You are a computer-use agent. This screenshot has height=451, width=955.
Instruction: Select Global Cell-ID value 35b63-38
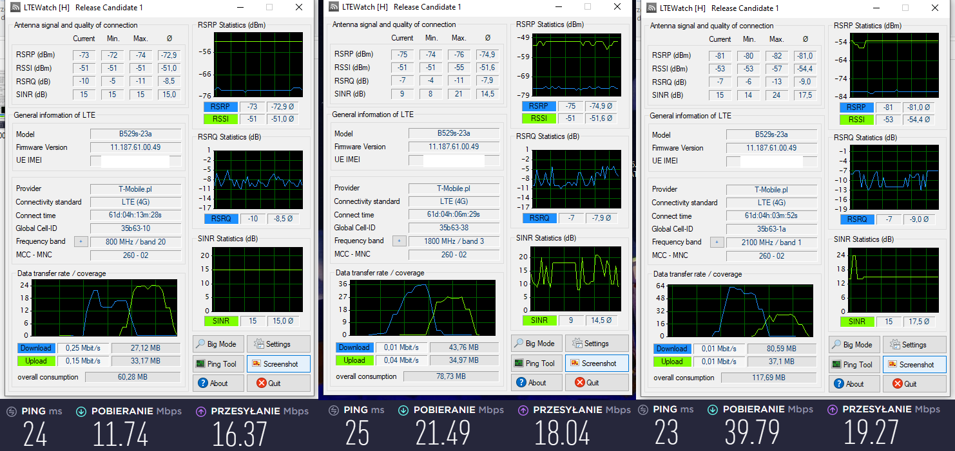pyautogui.click(x=454, y=228)
